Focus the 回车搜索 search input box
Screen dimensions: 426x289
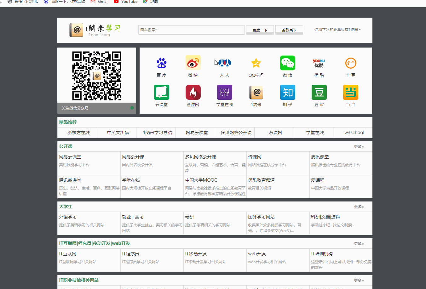point(191,30)
